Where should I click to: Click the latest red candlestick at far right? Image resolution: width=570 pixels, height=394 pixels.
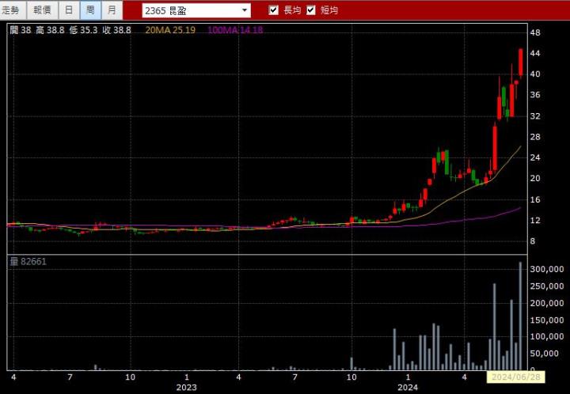tap(520, 62)
